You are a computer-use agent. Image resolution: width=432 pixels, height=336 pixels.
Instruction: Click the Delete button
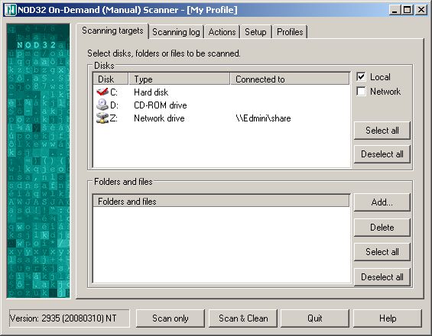[382, 228]
